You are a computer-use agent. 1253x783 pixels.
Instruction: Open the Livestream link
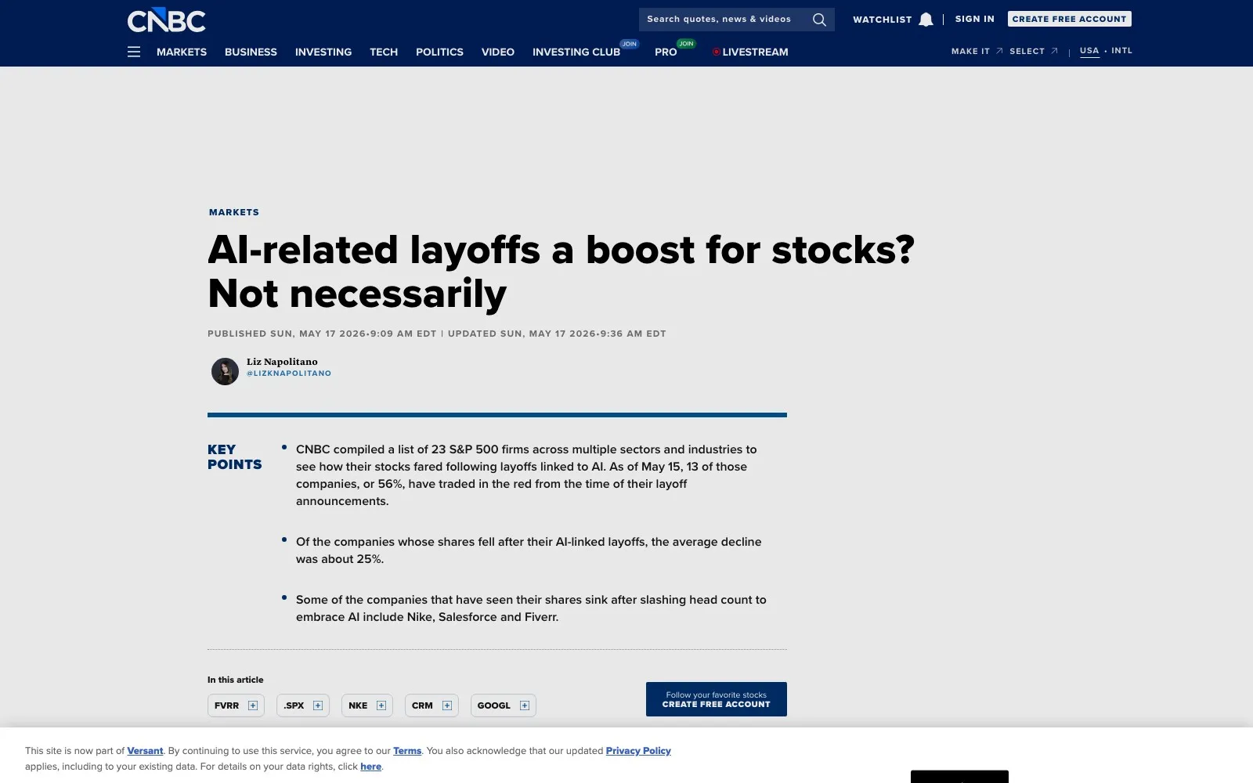pyautogui.click(x=750, y=52)
